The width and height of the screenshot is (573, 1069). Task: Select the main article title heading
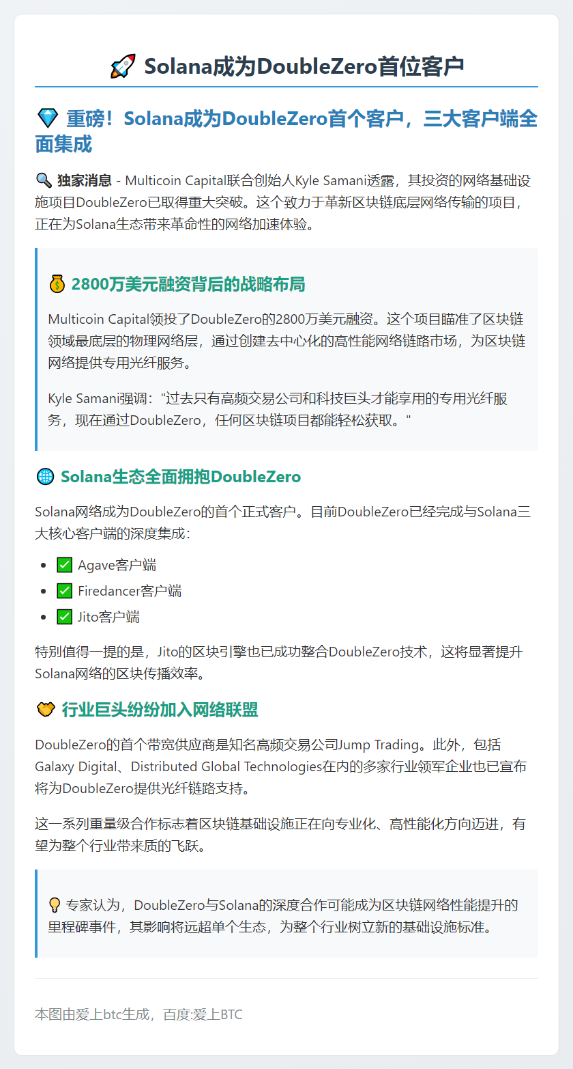[x=286, y=65]
